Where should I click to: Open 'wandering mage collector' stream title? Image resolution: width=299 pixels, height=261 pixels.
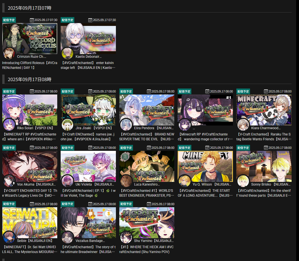(x=205, y=137)
